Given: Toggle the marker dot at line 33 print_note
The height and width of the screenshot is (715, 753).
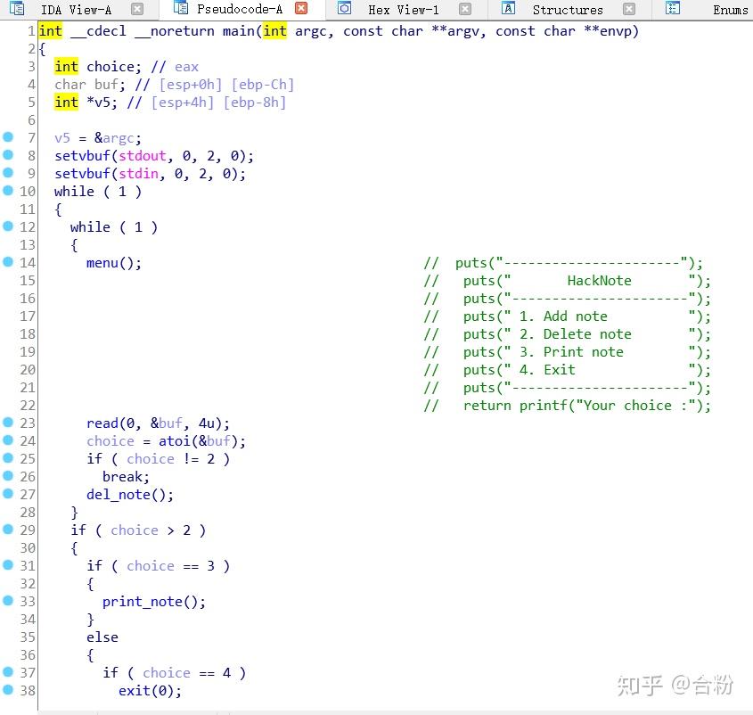Looking at the screenshot, I should pos(9,601).
